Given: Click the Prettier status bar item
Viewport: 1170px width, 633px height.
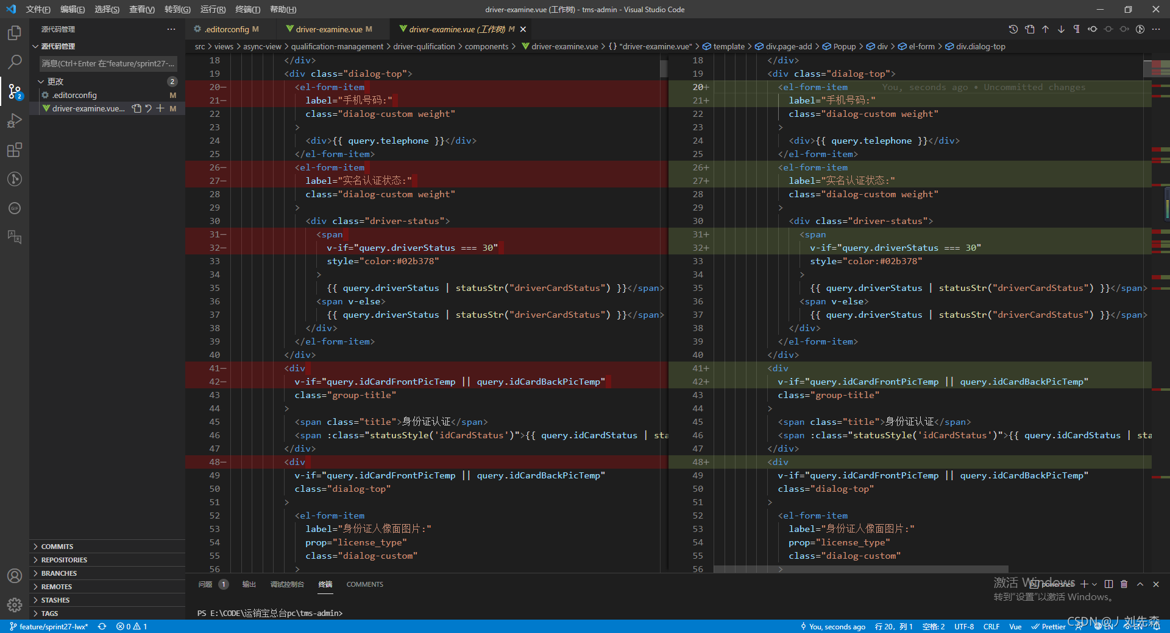Looking at the screenshot, I should tap(1048, 626).
